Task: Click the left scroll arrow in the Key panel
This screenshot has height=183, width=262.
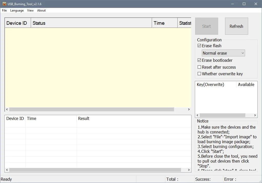Action: [197, 115]
